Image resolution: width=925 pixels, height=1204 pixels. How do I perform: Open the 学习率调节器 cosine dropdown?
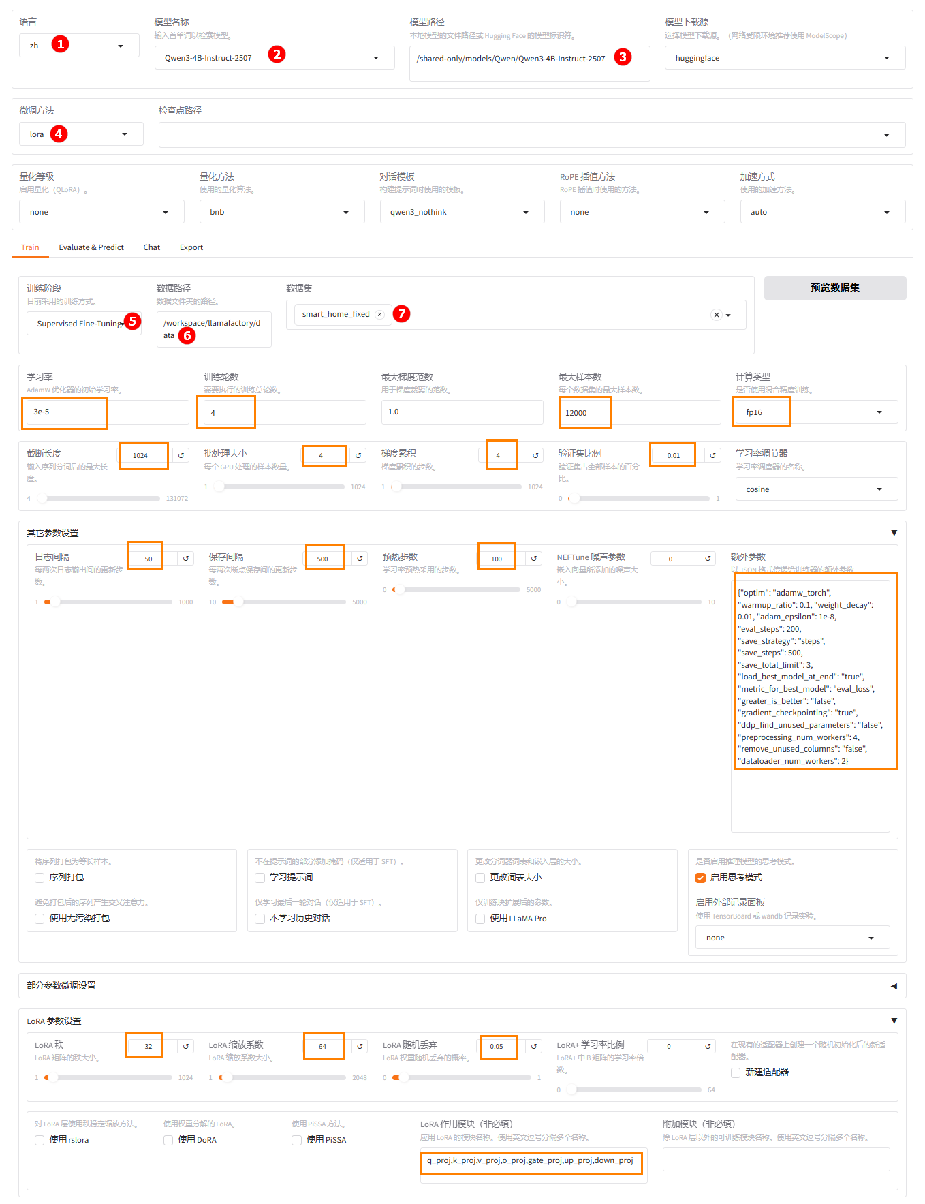(816, 489)
